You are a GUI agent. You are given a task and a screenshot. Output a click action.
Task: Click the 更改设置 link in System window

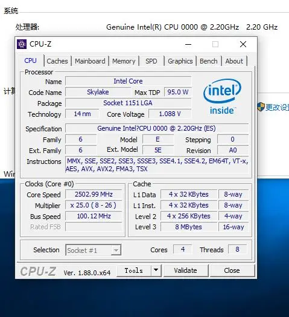tap(277, 107)
